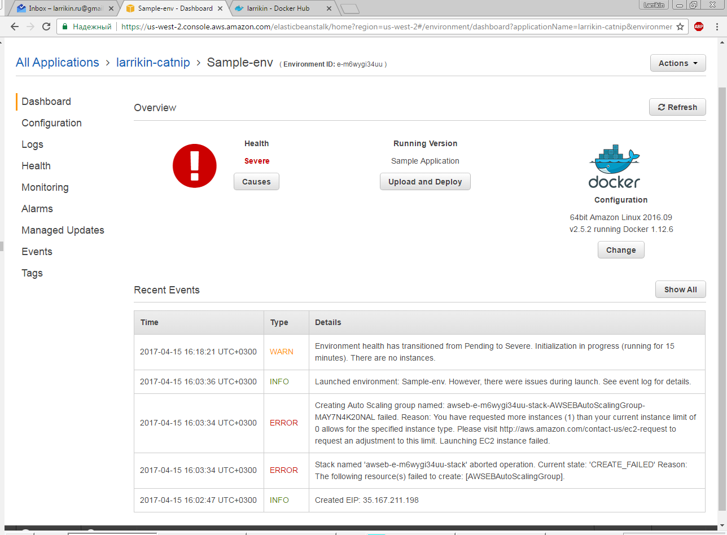
Task: View health Causes
Action: [x=256, y=182]
